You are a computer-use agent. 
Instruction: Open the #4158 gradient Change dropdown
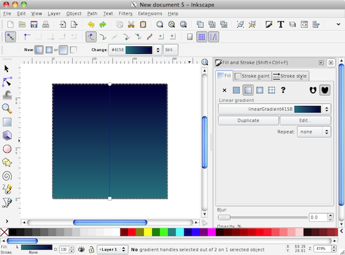pos(135,50)
